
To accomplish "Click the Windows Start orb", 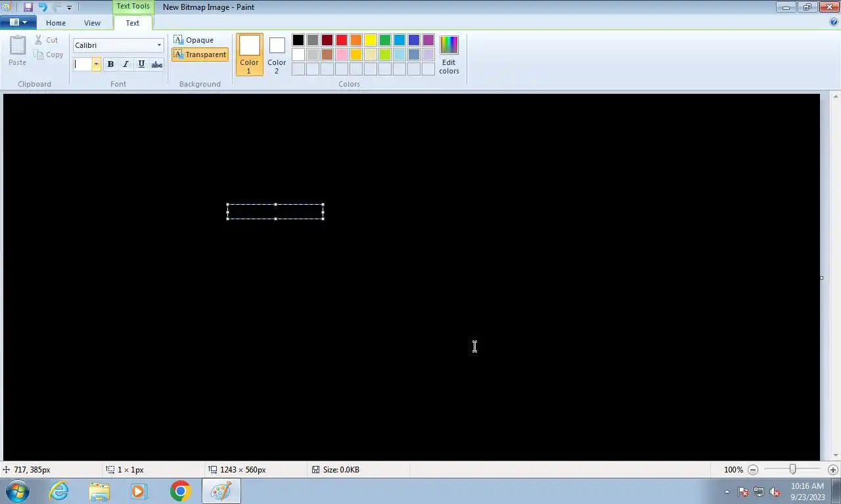I will [17, 491].
